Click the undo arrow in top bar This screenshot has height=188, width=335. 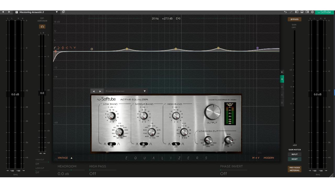coord(285,12)
